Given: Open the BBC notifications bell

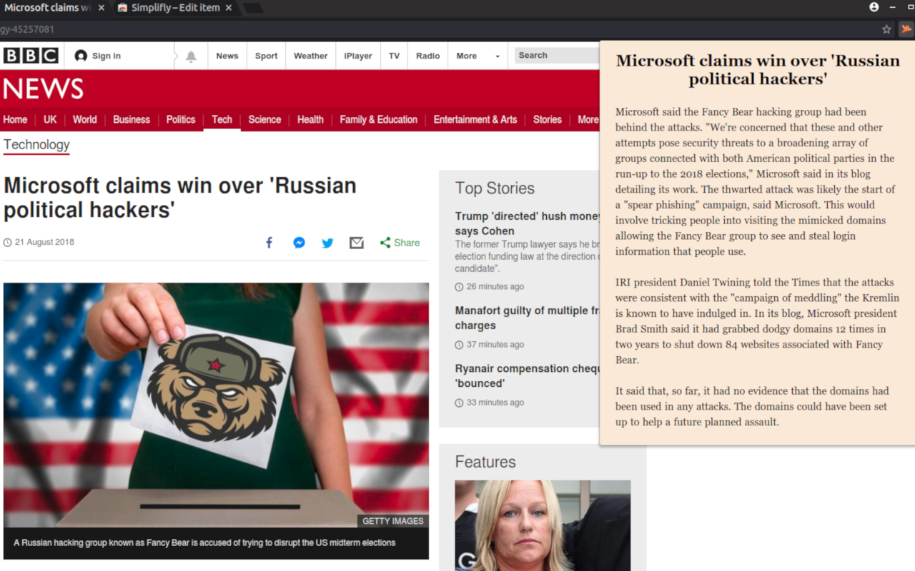Looking at the screenshot, I should click(191, 56).
